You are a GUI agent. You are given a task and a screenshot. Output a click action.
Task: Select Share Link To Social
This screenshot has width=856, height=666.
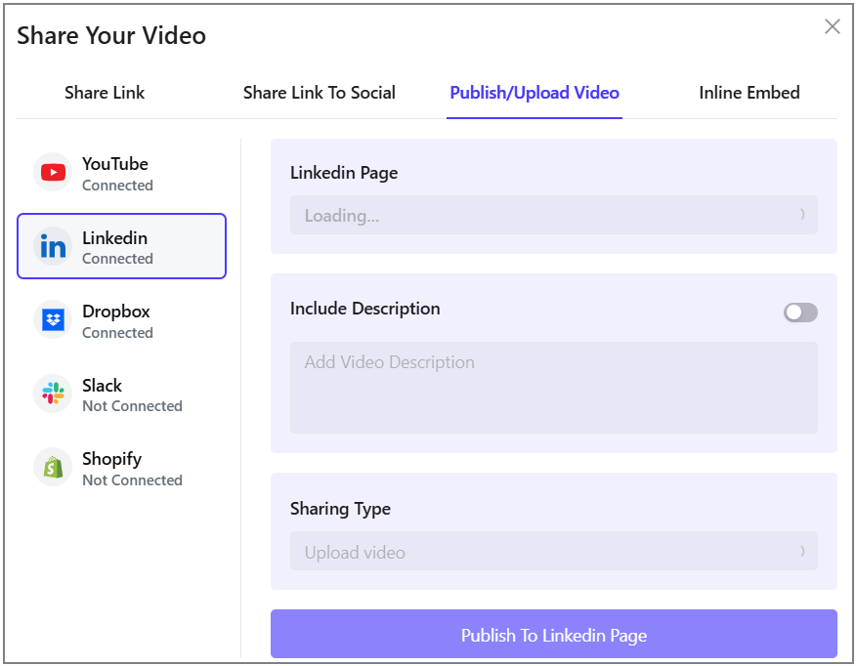pos(319,93)
